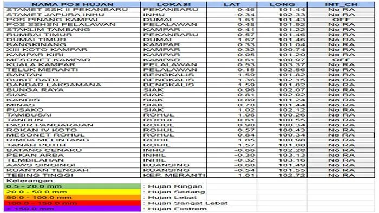Screen dimensions: 379x213
Task: Select the LONG header cell
Action: (282, 4)
